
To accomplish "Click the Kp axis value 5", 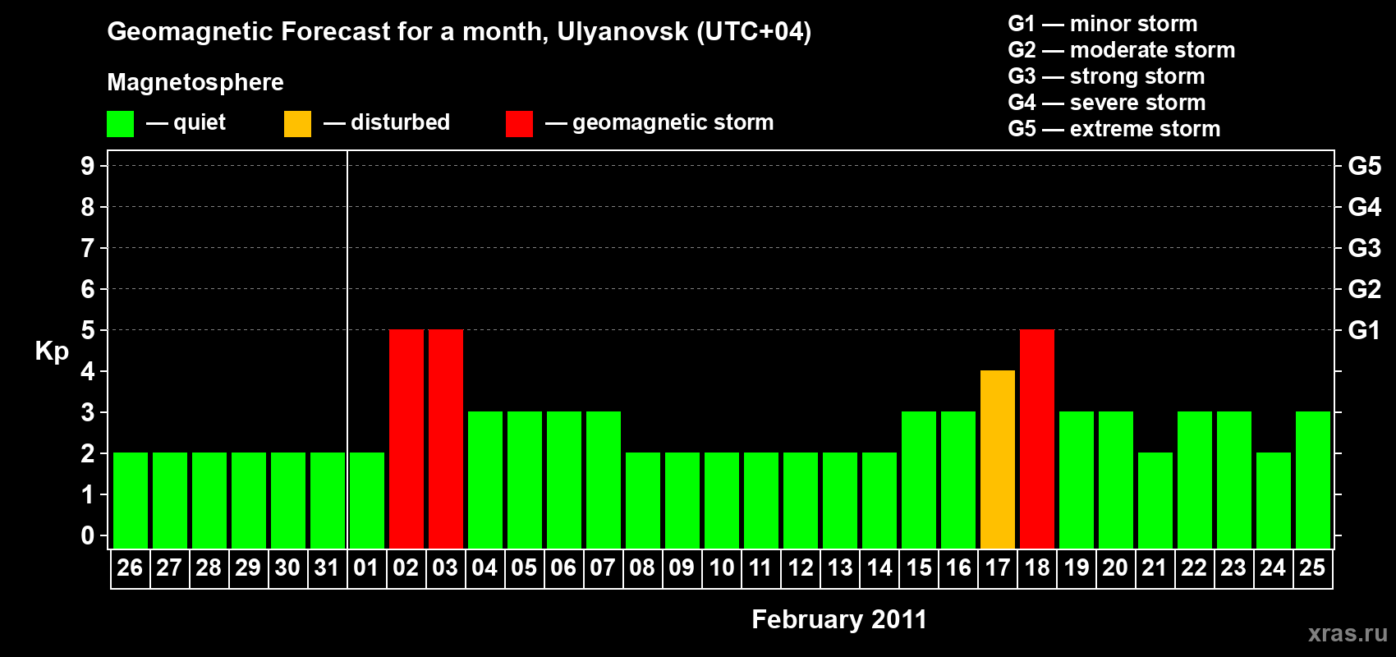I will pos(88,330).
